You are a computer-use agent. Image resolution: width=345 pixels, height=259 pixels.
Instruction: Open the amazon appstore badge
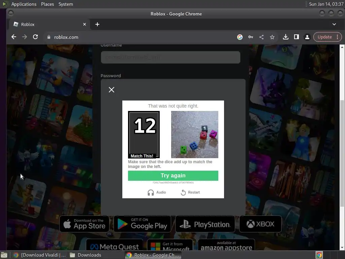[x=226, y=245]
